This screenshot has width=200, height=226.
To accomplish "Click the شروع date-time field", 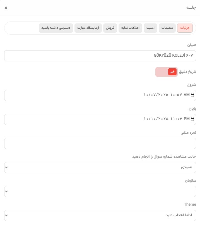I will pyautogui.click(x=100, y=95).
